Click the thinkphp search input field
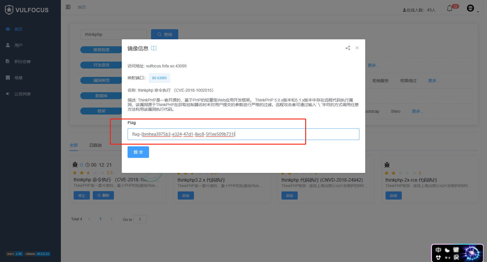487x262 pixels. [x=113, y=34]
